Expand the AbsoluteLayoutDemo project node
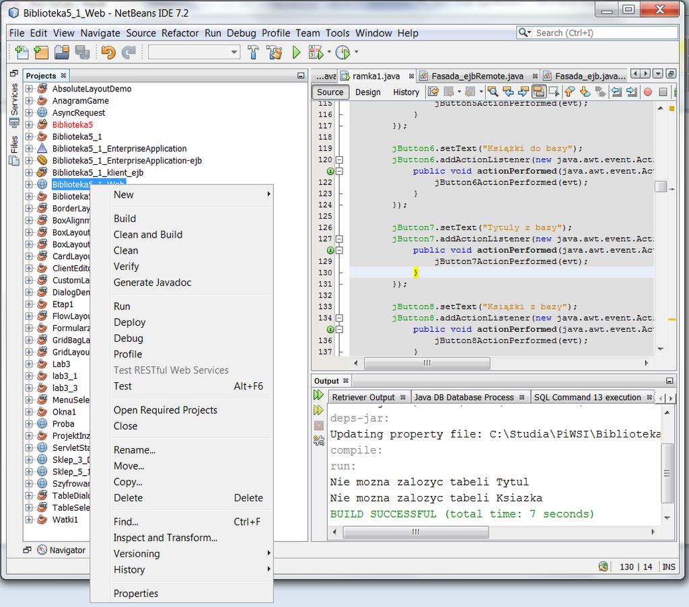Image resolution: width=689 pixels, height=607 pixels. click(x=29, y=89)
